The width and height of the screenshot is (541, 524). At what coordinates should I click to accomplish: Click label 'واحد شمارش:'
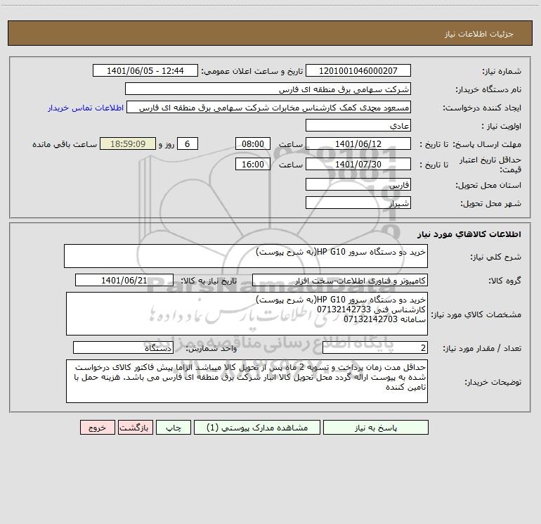(211, 349)
